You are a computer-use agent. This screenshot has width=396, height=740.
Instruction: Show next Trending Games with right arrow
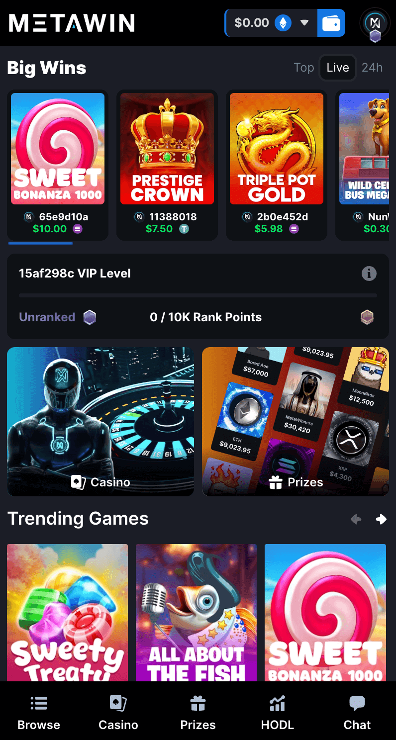381,519
